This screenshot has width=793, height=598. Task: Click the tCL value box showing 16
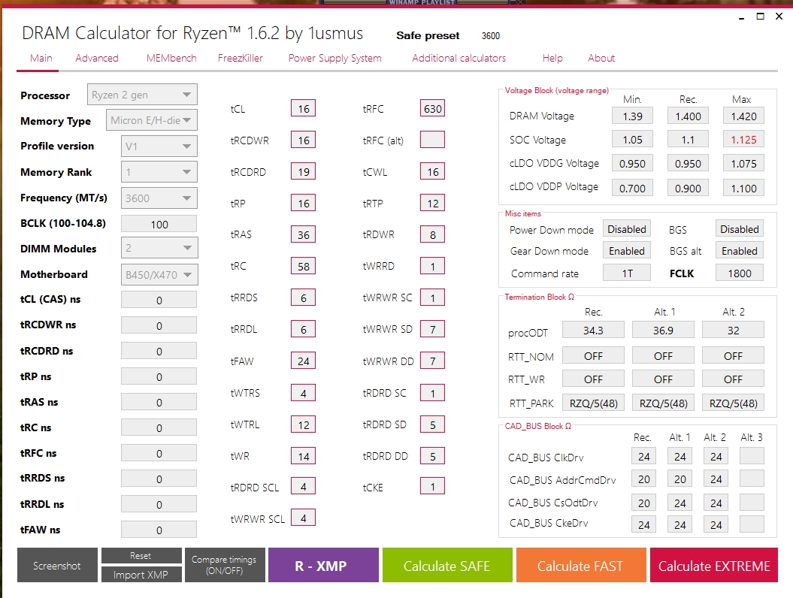(304, 108)
